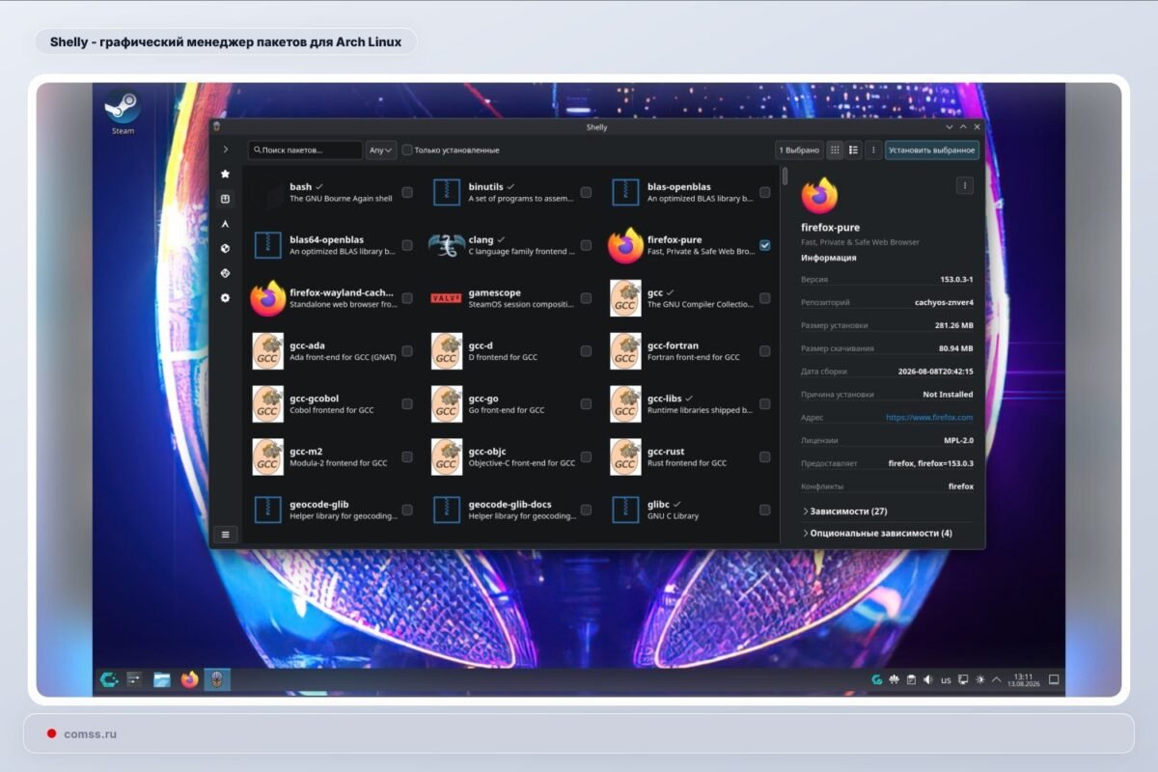1158x772 pixels.
Task: Expand the Shelly sidebar with the chevron
Action: pos(225,150)
